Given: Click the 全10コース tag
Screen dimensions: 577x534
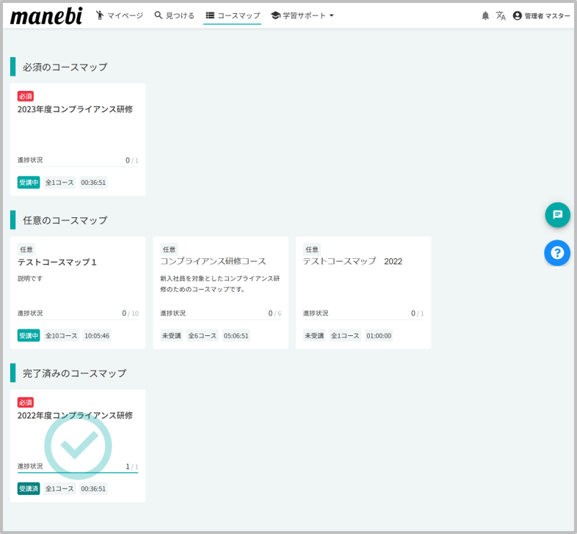Looking at the screenshot, I should pyautogui.click(x=62, y=335).
